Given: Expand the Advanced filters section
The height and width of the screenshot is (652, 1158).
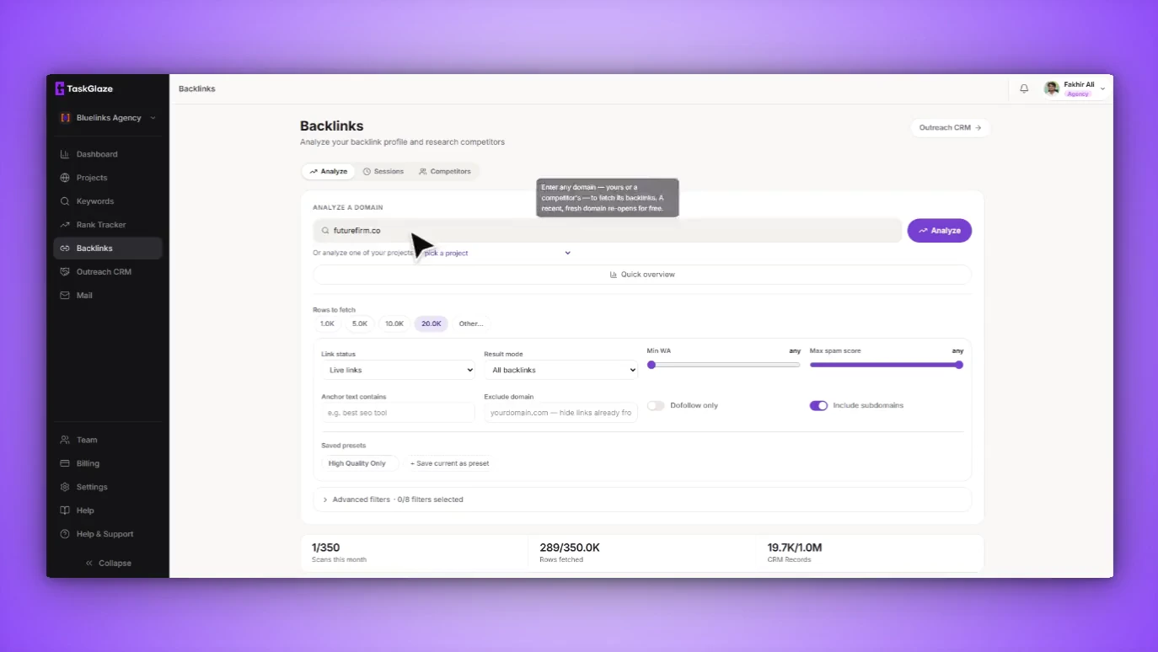Looking at the screenshot, I should (x=642, y=500).
